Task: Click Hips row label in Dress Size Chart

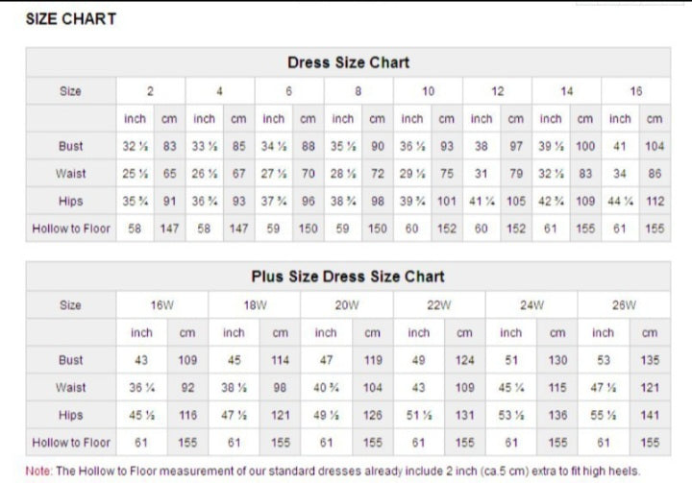Action: coord(70,201)
